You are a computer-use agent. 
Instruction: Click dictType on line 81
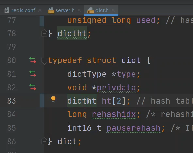(87, 74)
